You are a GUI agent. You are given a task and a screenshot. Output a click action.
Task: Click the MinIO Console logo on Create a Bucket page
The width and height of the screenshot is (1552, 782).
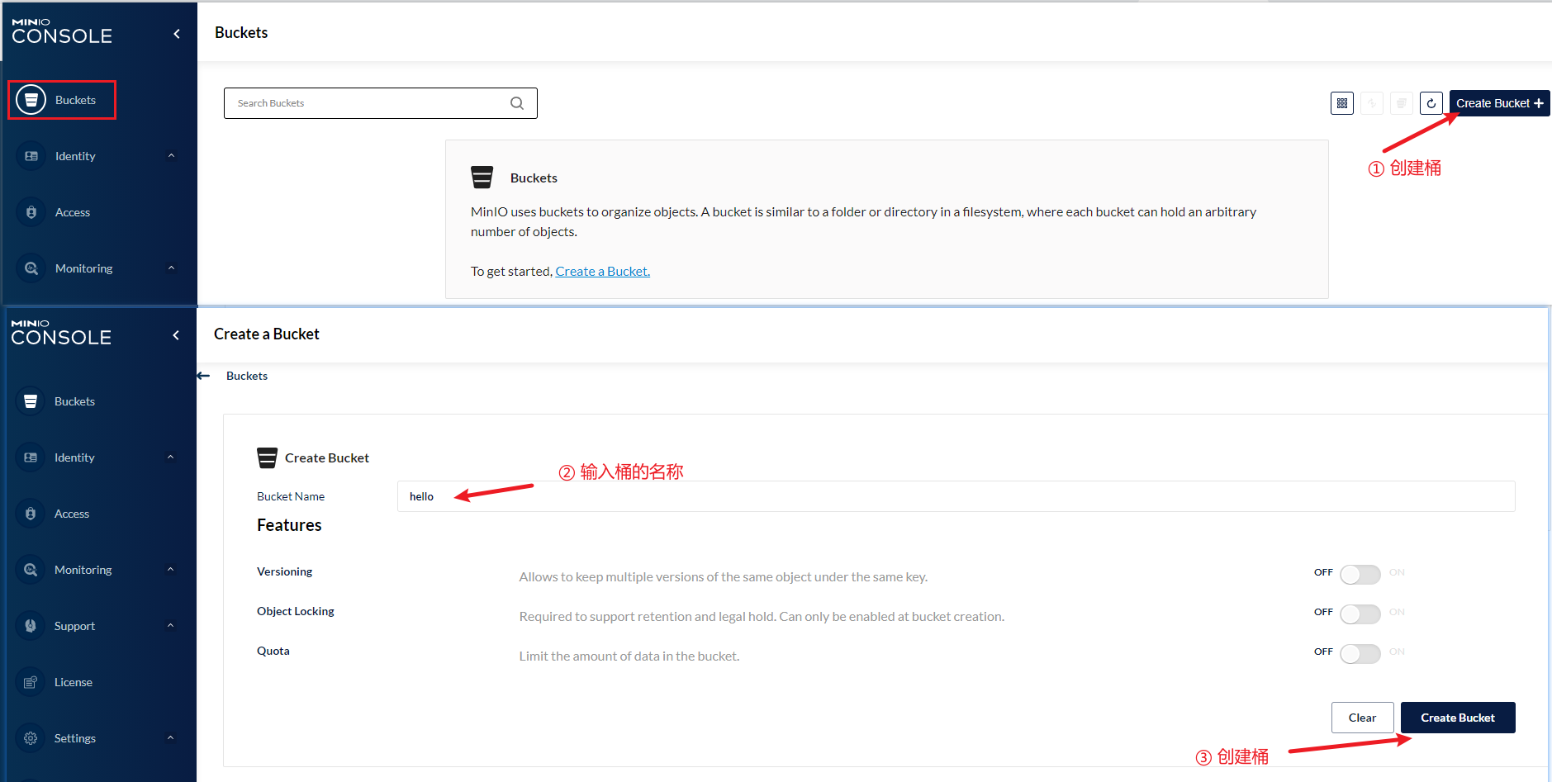(61, 333)
